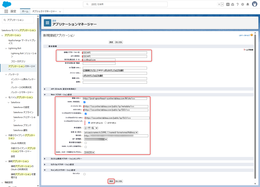Screen dimensions: 260x187
Task: Click the 開始 URL input field
Action: [115, 99]
